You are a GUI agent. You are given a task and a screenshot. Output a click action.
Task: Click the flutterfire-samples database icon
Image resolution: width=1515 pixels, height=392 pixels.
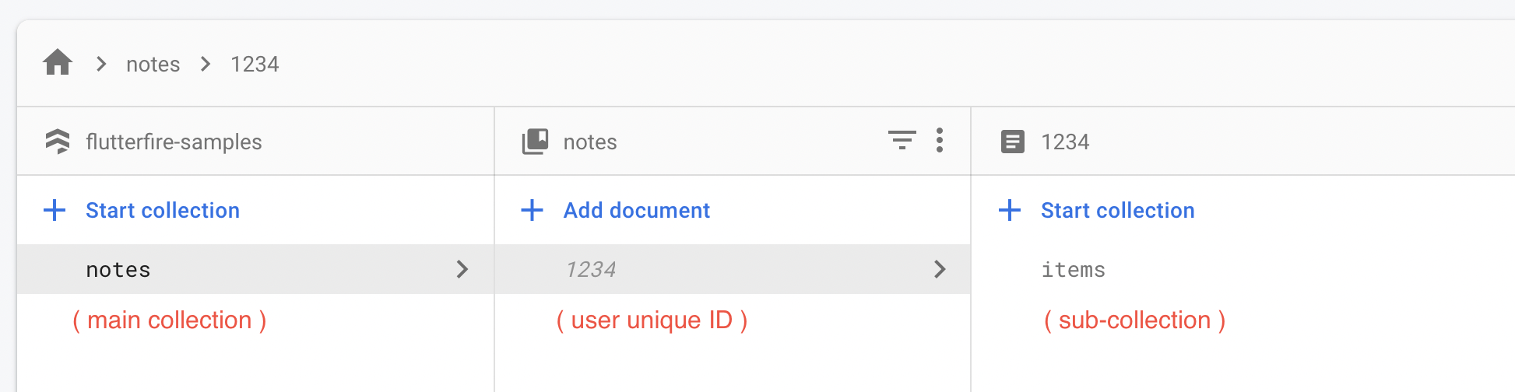click(x=58, y=142)
